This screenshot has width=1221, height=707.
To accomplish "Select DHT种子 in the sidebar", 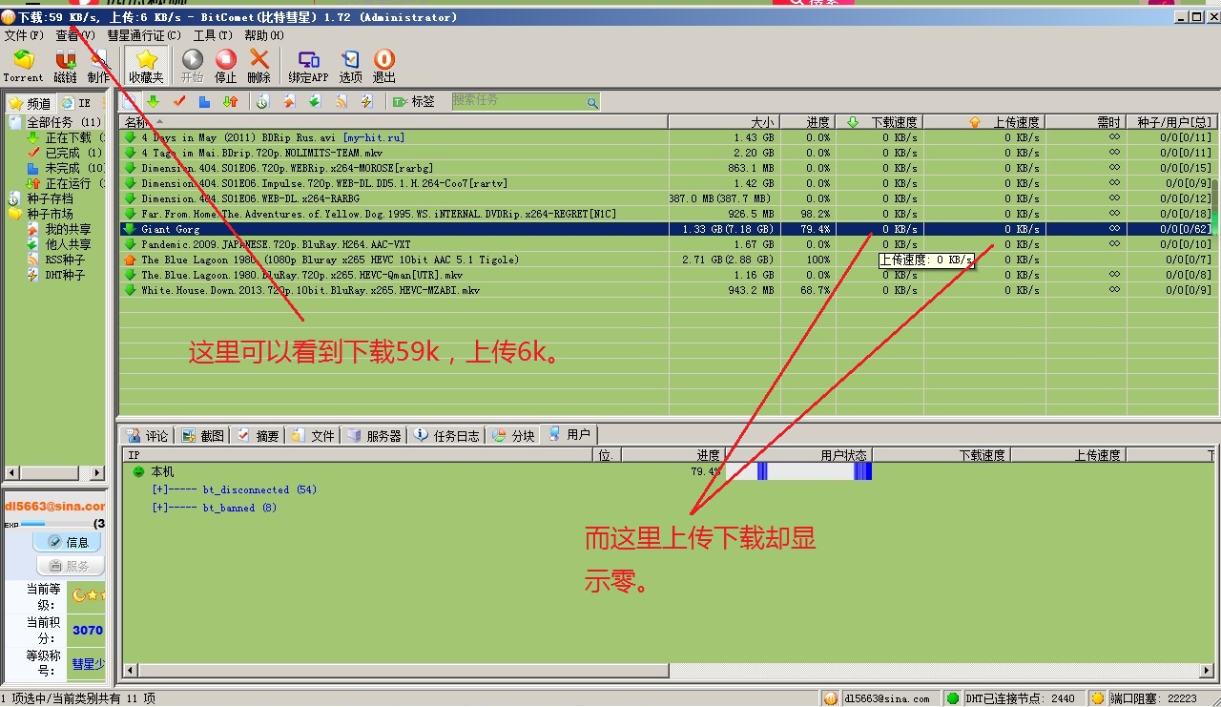I will coord(65,275).
